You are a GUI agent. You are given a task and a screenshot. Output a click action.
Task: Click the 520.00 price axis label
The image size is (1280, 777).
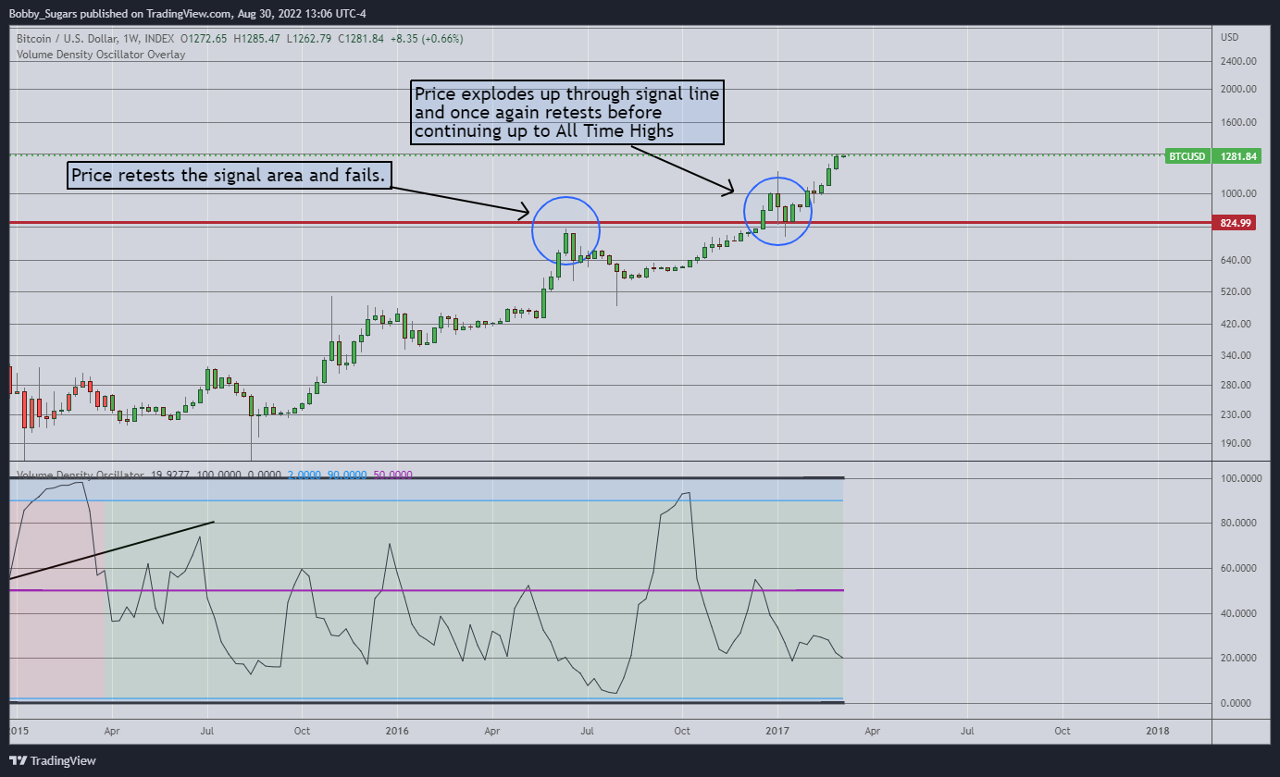point(1237,292)
